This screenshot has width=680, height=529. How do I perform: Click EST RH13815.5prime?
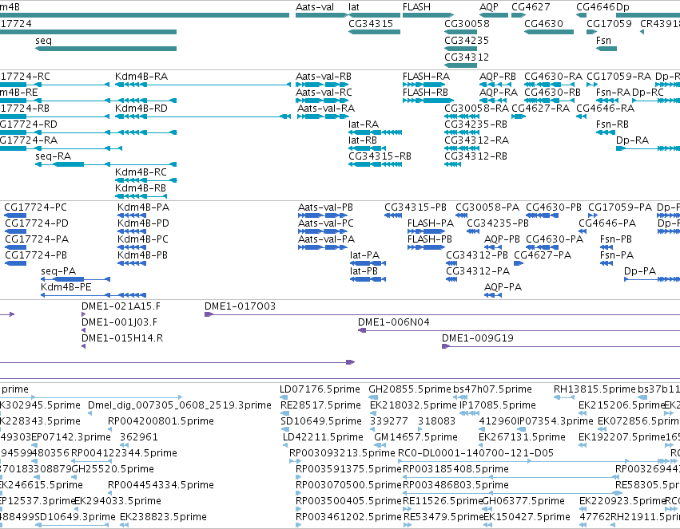coord(595,389)
